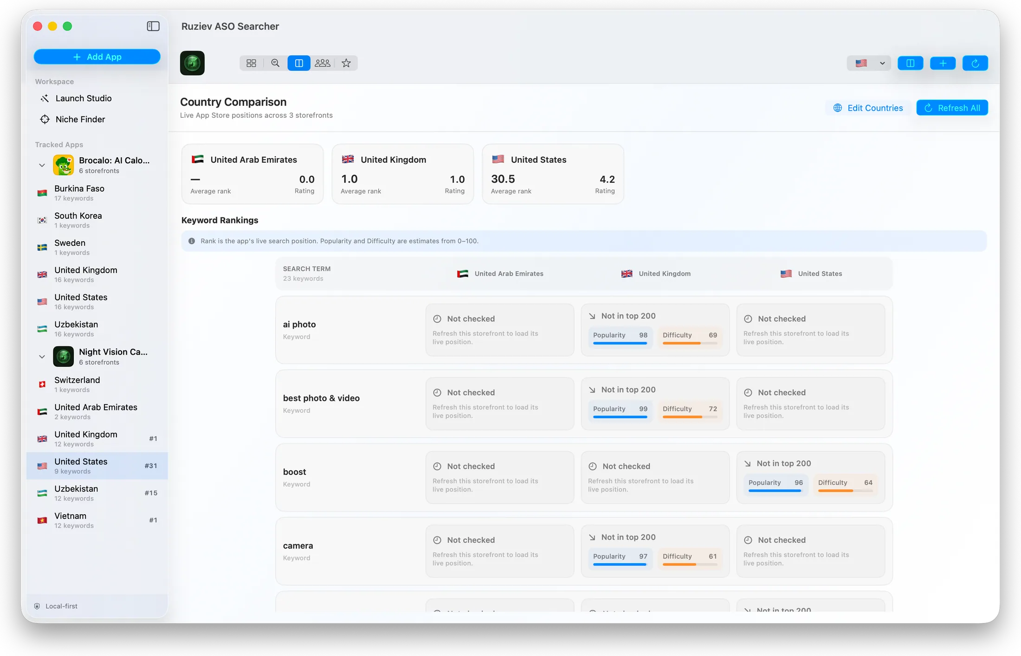Open the favorites star view

click(346, 63)
